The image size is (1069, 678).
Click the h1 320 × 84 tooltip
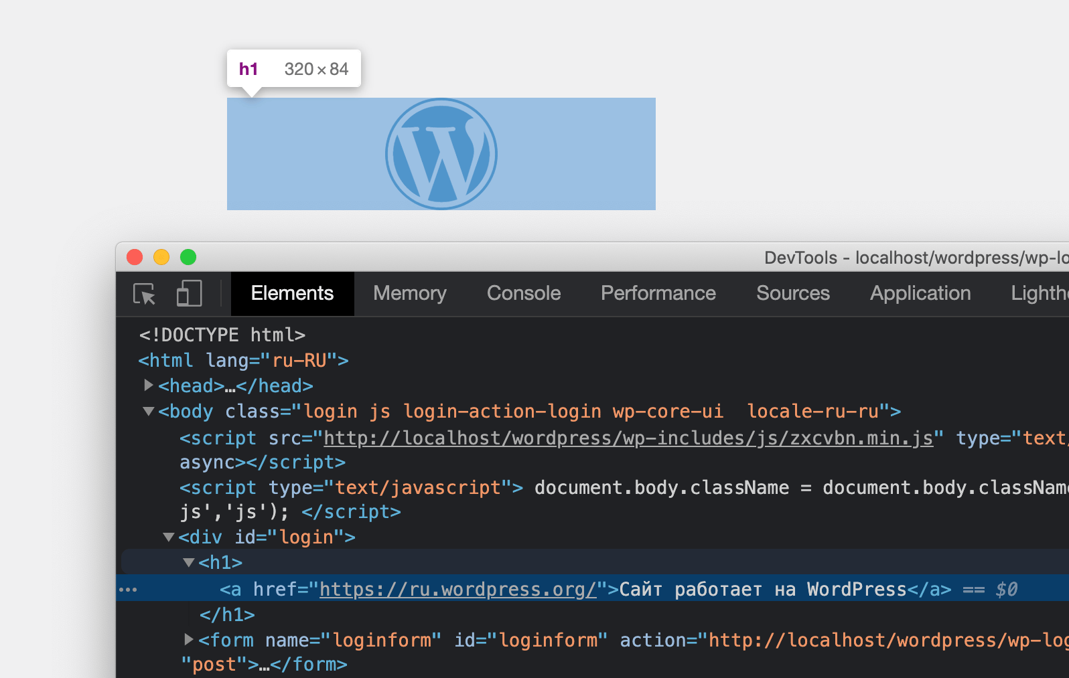tap(294, 69)
